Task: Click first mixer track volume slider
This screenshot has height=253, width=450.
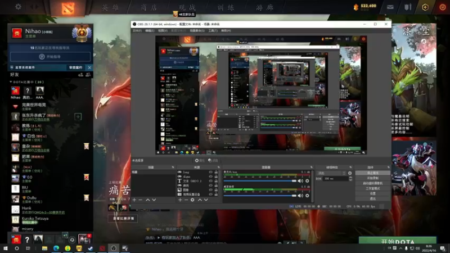Action: [x=260, y=181]
